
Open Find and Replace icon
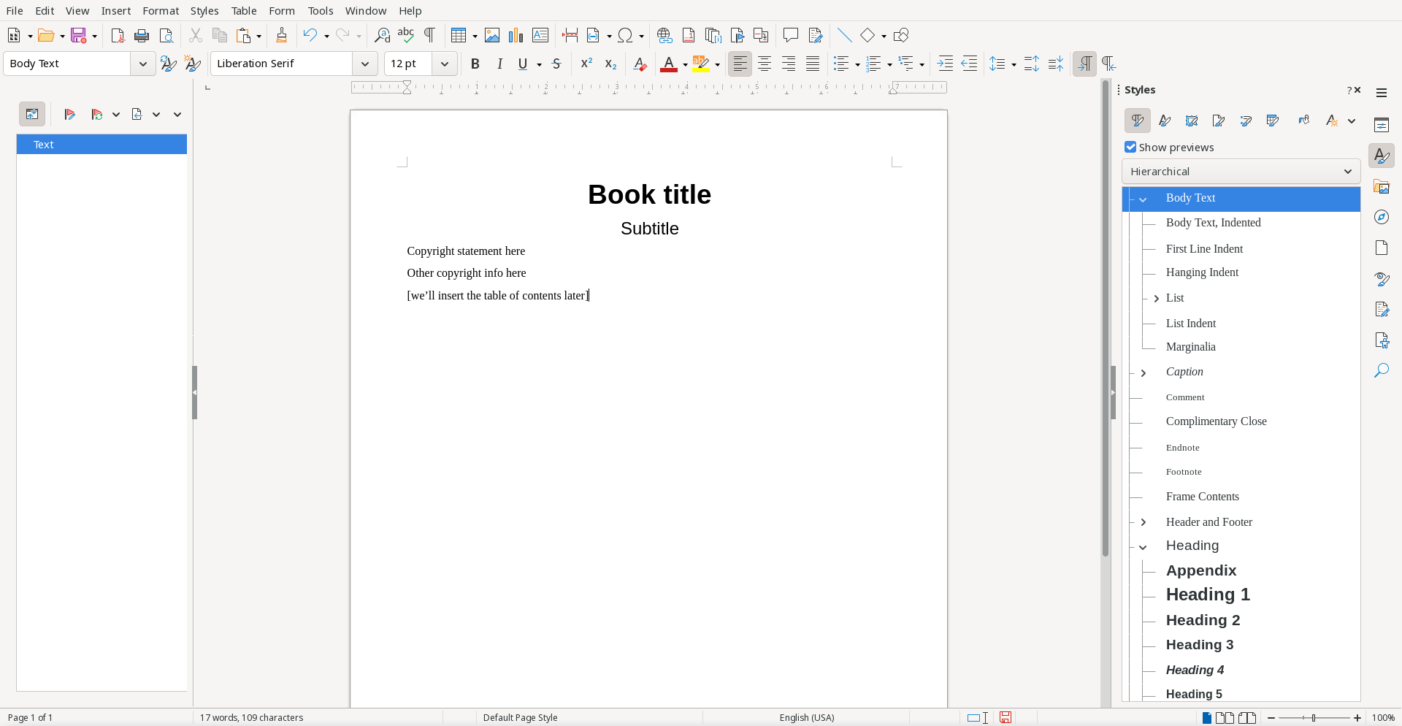(382, 35)
